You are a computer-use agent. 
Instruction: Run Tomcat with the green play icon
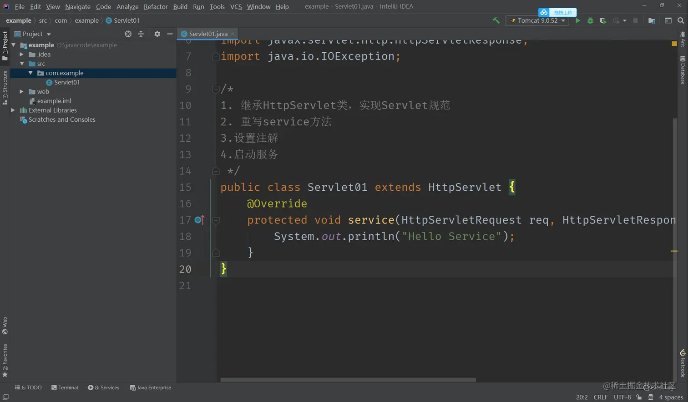[577, 20]
